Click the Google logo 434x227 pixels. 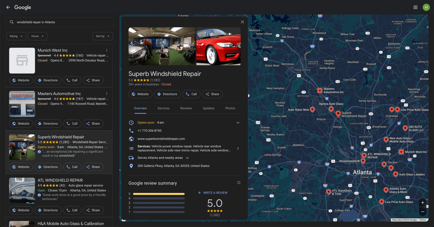pyautogui.click(x=23, y=7)
